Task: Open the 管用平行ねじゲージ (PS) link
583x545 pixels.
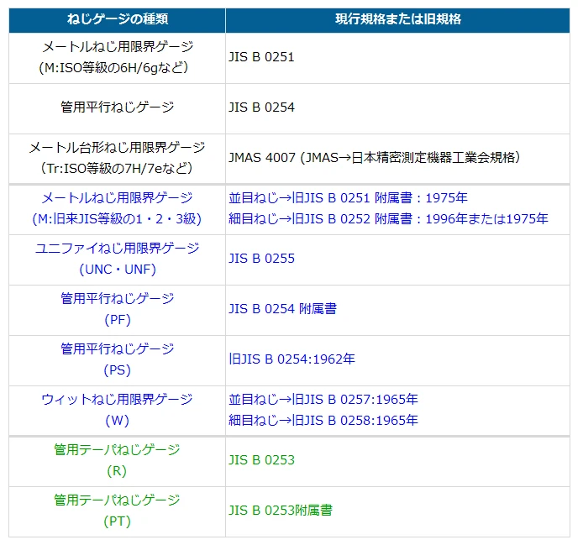Action: [117, 349]
